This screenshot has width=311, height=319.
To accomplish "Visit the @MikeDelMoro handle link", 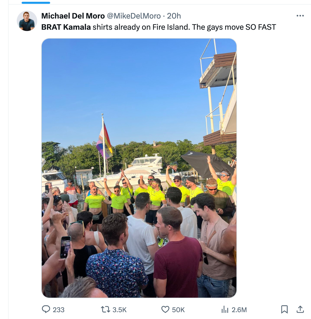I will pos(134,16).
